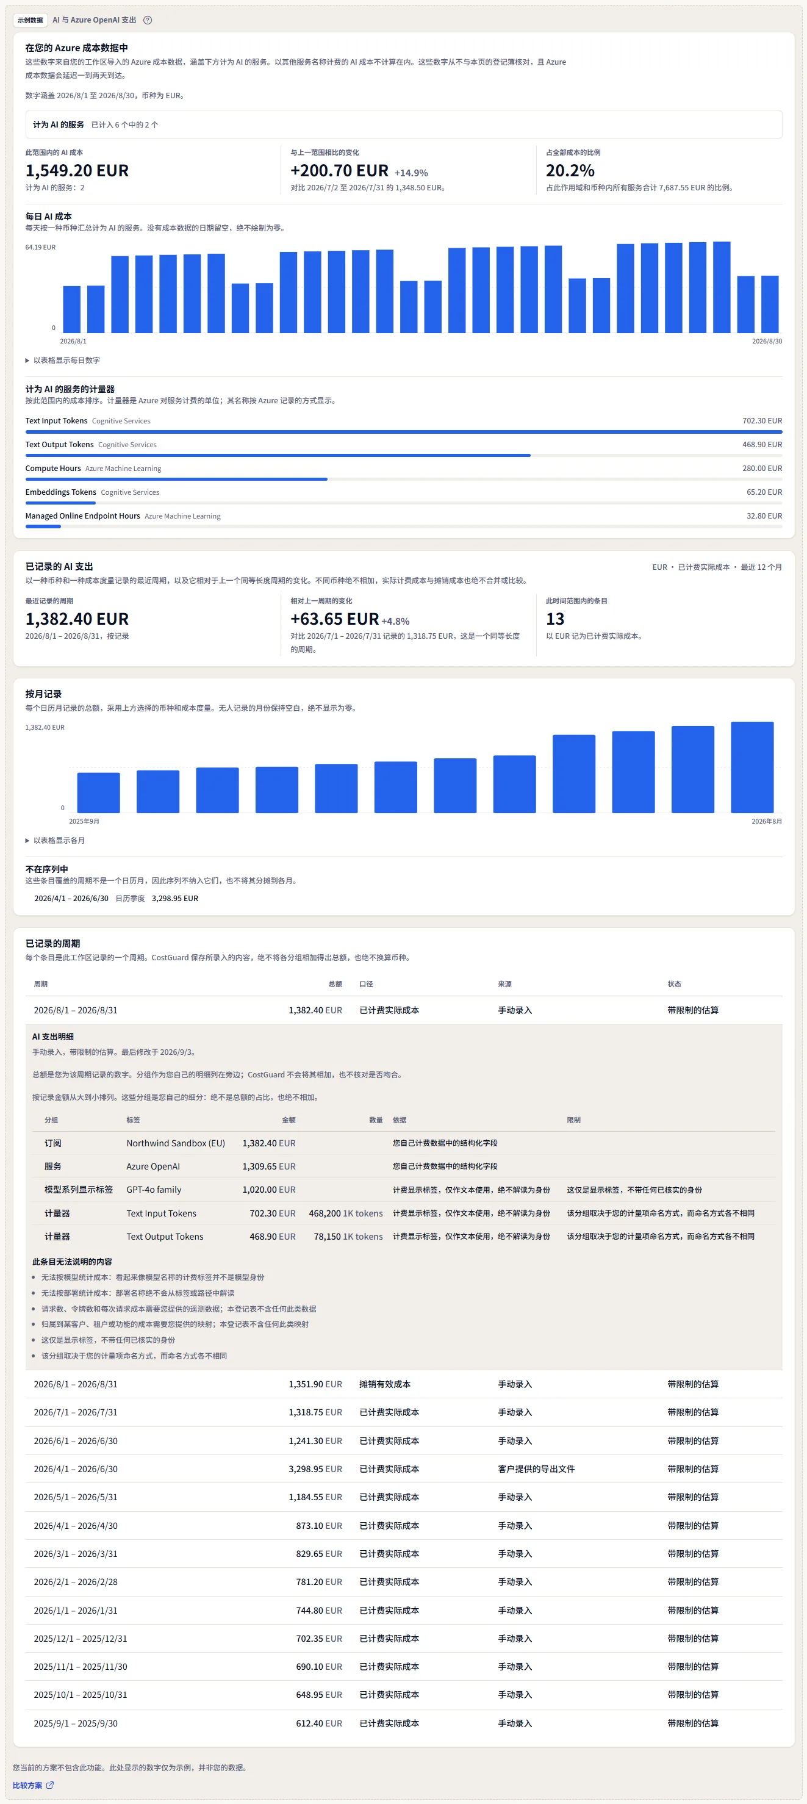This screenshot has height=1804, width=807.
Task: Expand the 2026/7/1 – 2026/7/31 period row
Action: pos(403,1412)
